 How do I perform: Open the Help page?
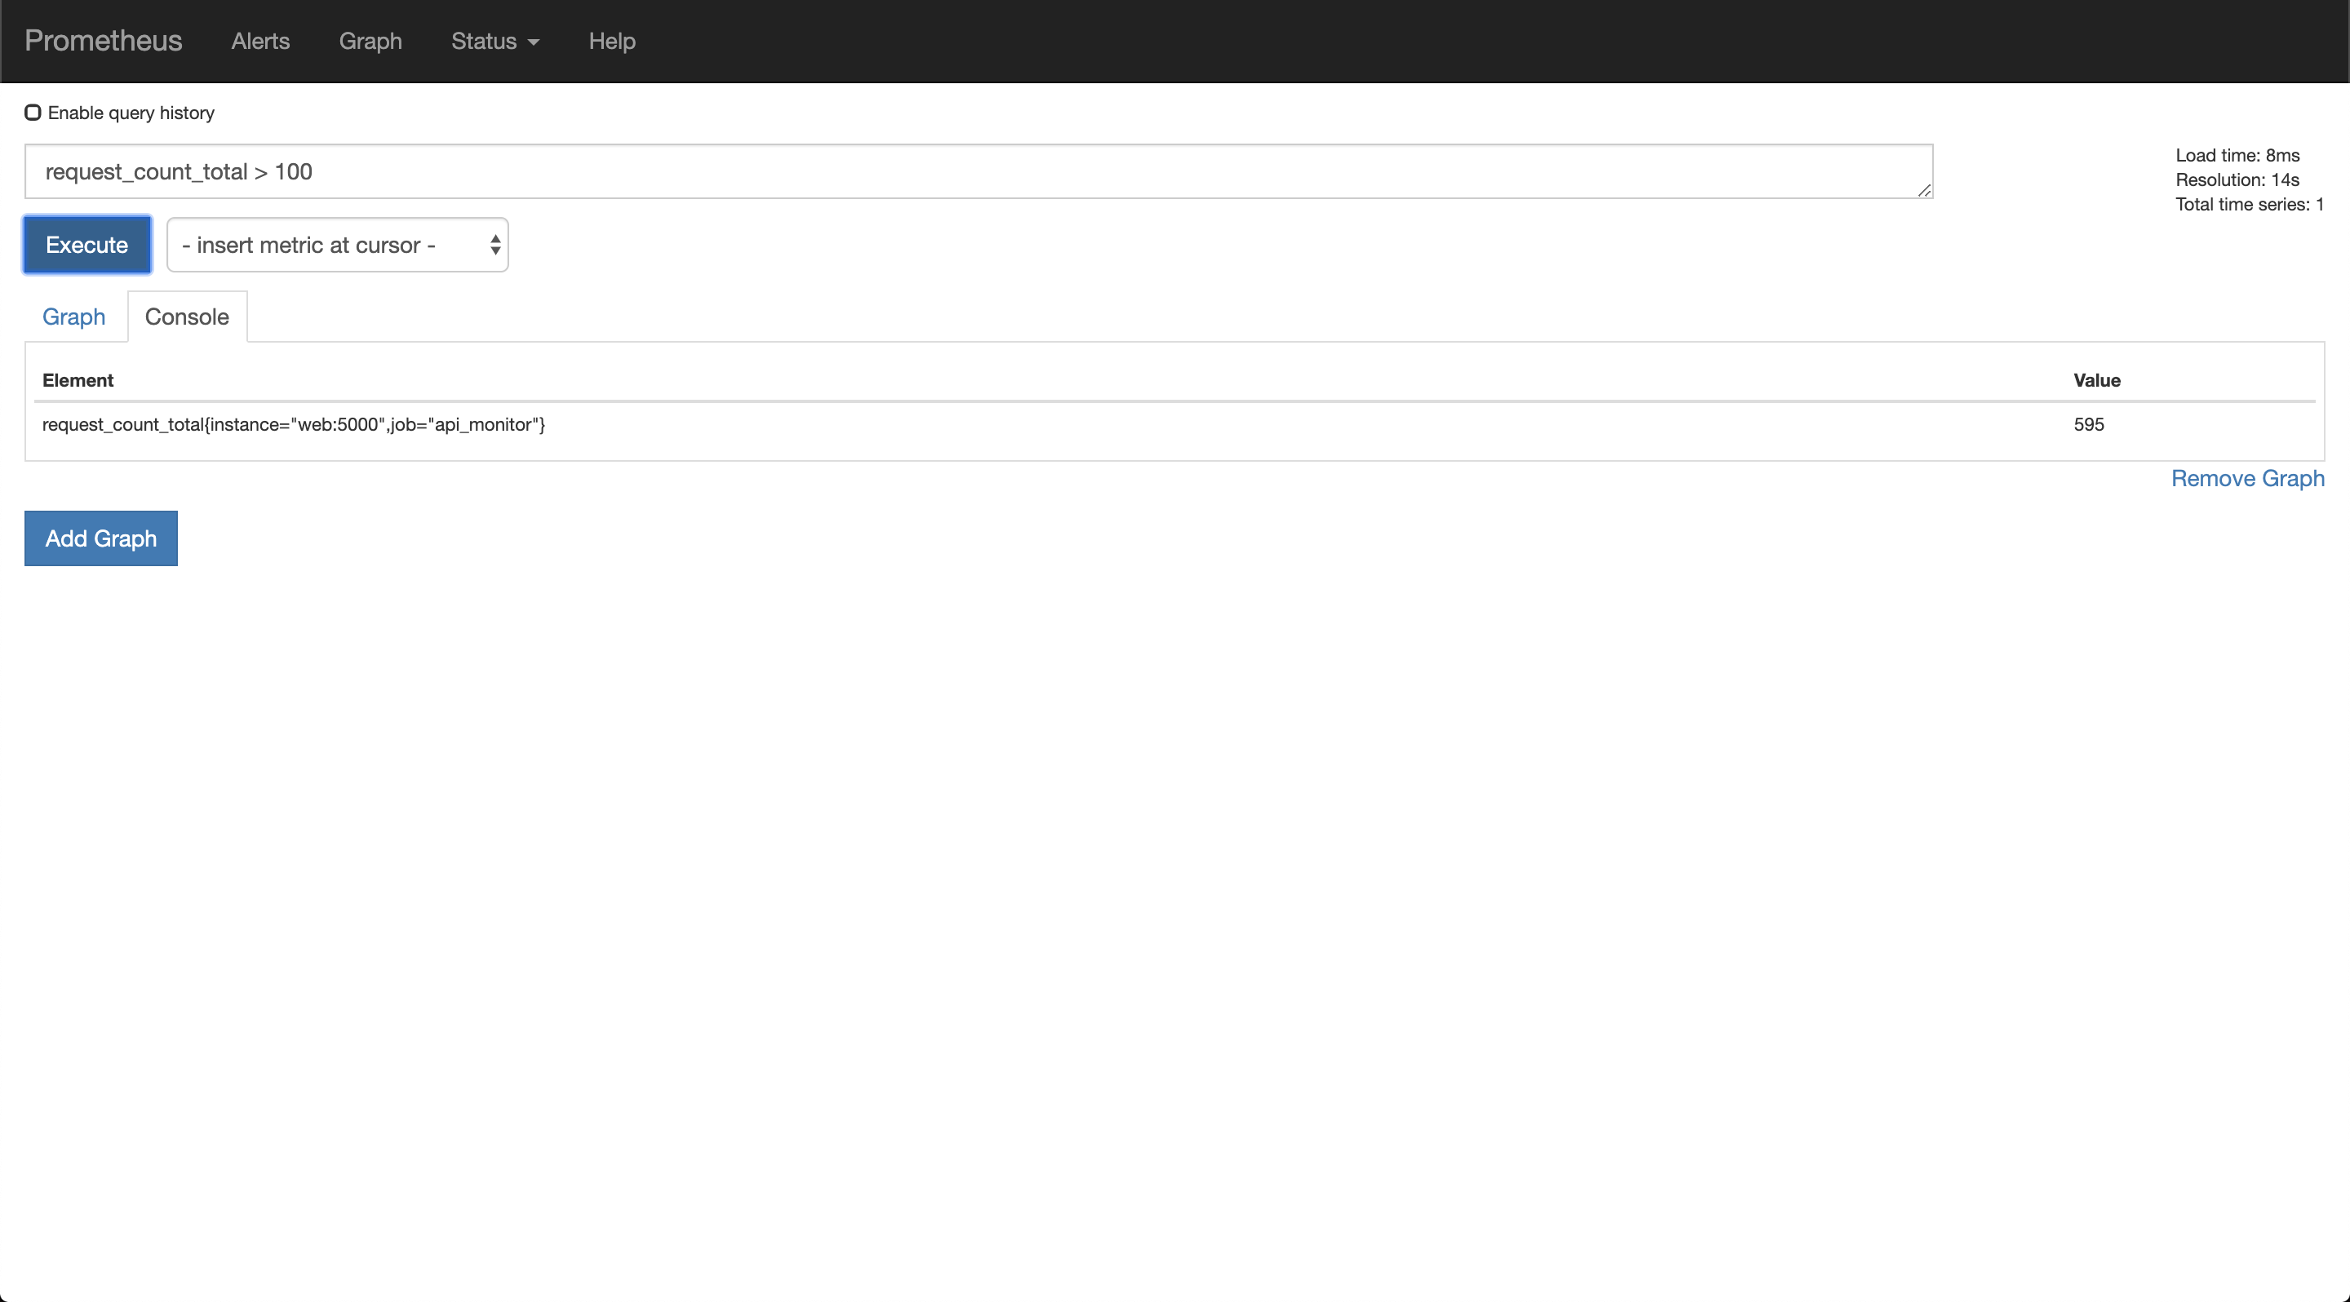pyautogui.click(x=611, y=41)
